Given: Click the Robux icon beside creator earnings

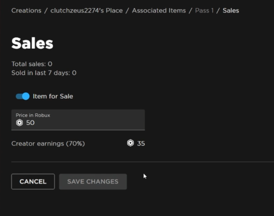Looking at the screenshot, I should [131, 143].
